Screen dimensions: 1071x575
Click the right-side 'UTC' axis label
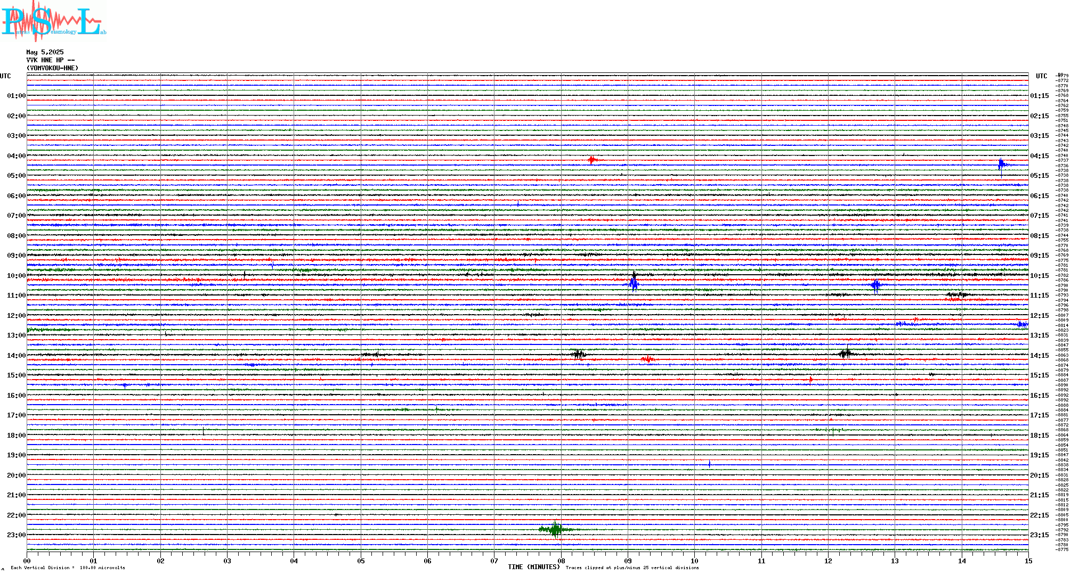[x=1041, y=76]
